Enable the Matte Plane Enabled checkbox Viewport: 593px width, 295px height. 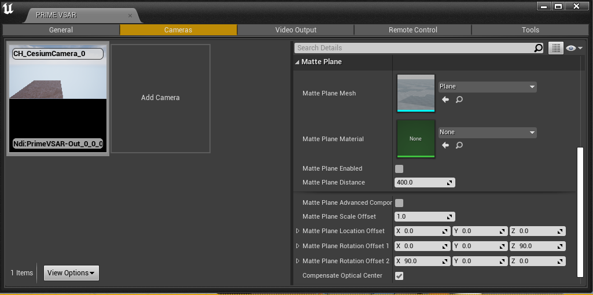(399, 169)
